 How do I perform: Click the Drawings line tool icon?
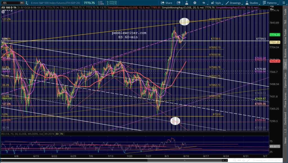point(227,3)
